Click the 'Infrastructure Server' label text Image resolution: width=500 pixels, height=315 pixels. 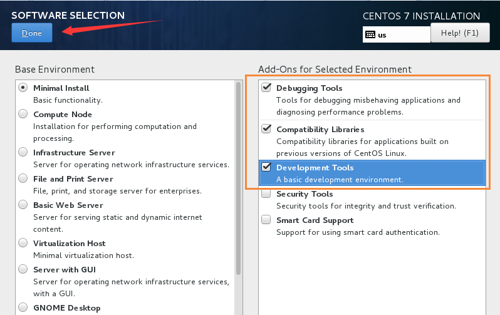coord(74,153)
